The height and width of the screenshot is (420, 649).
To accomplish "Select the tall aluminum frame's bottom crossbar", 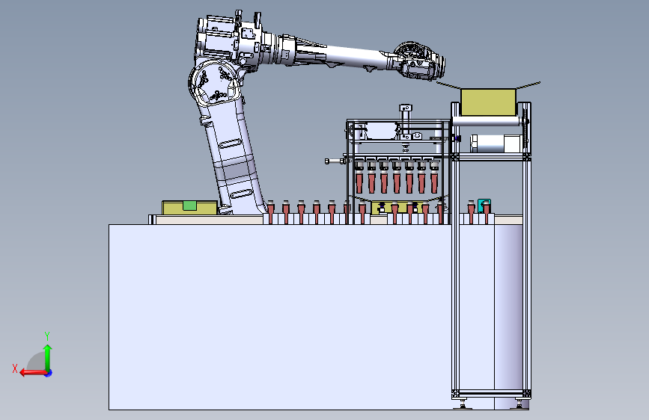I will [491, 394].
